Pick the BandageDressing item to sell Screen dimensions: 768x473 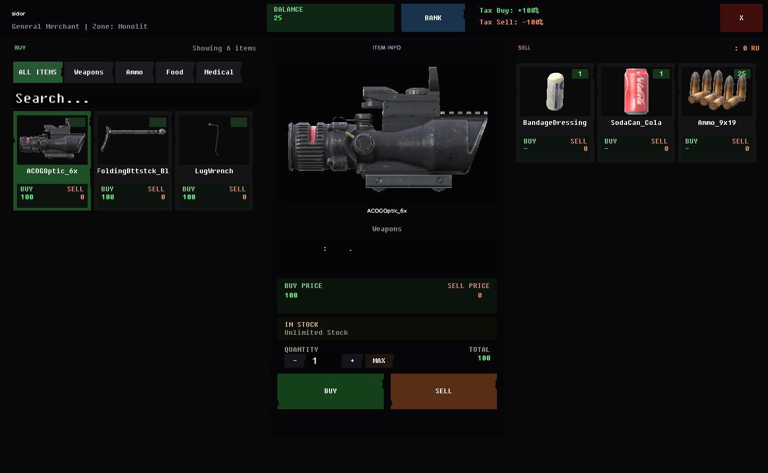(x=555, y=92)
